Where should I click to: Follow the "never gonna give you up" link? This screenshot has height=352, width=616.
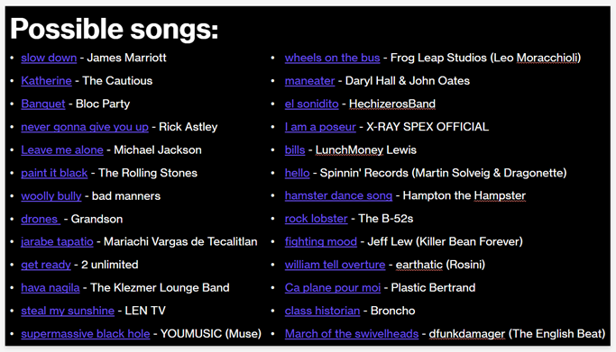coord(85,127)
